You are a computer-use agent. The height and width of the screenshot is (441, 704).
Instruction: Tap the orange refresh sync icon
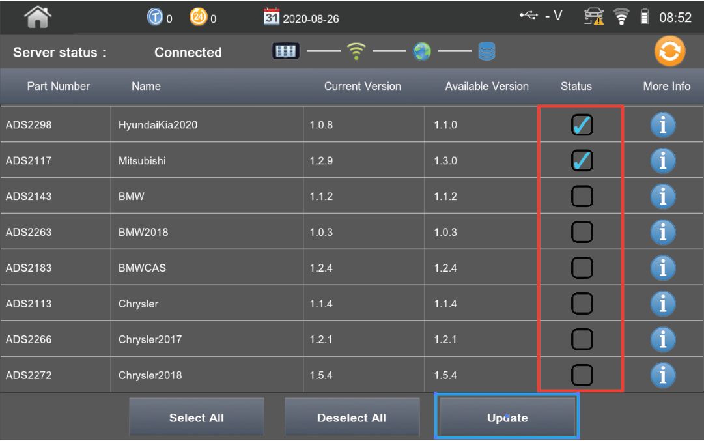[669, 52]
